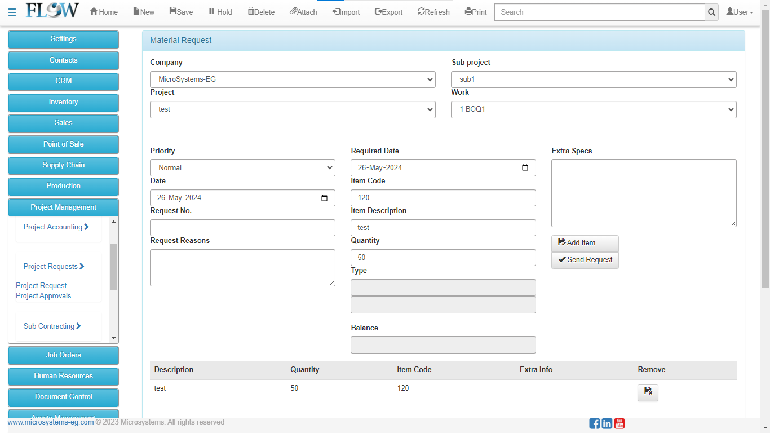Screen dimensions: 770x433
Task: Click Print in the top toolbar
Action: pos(476,12)
